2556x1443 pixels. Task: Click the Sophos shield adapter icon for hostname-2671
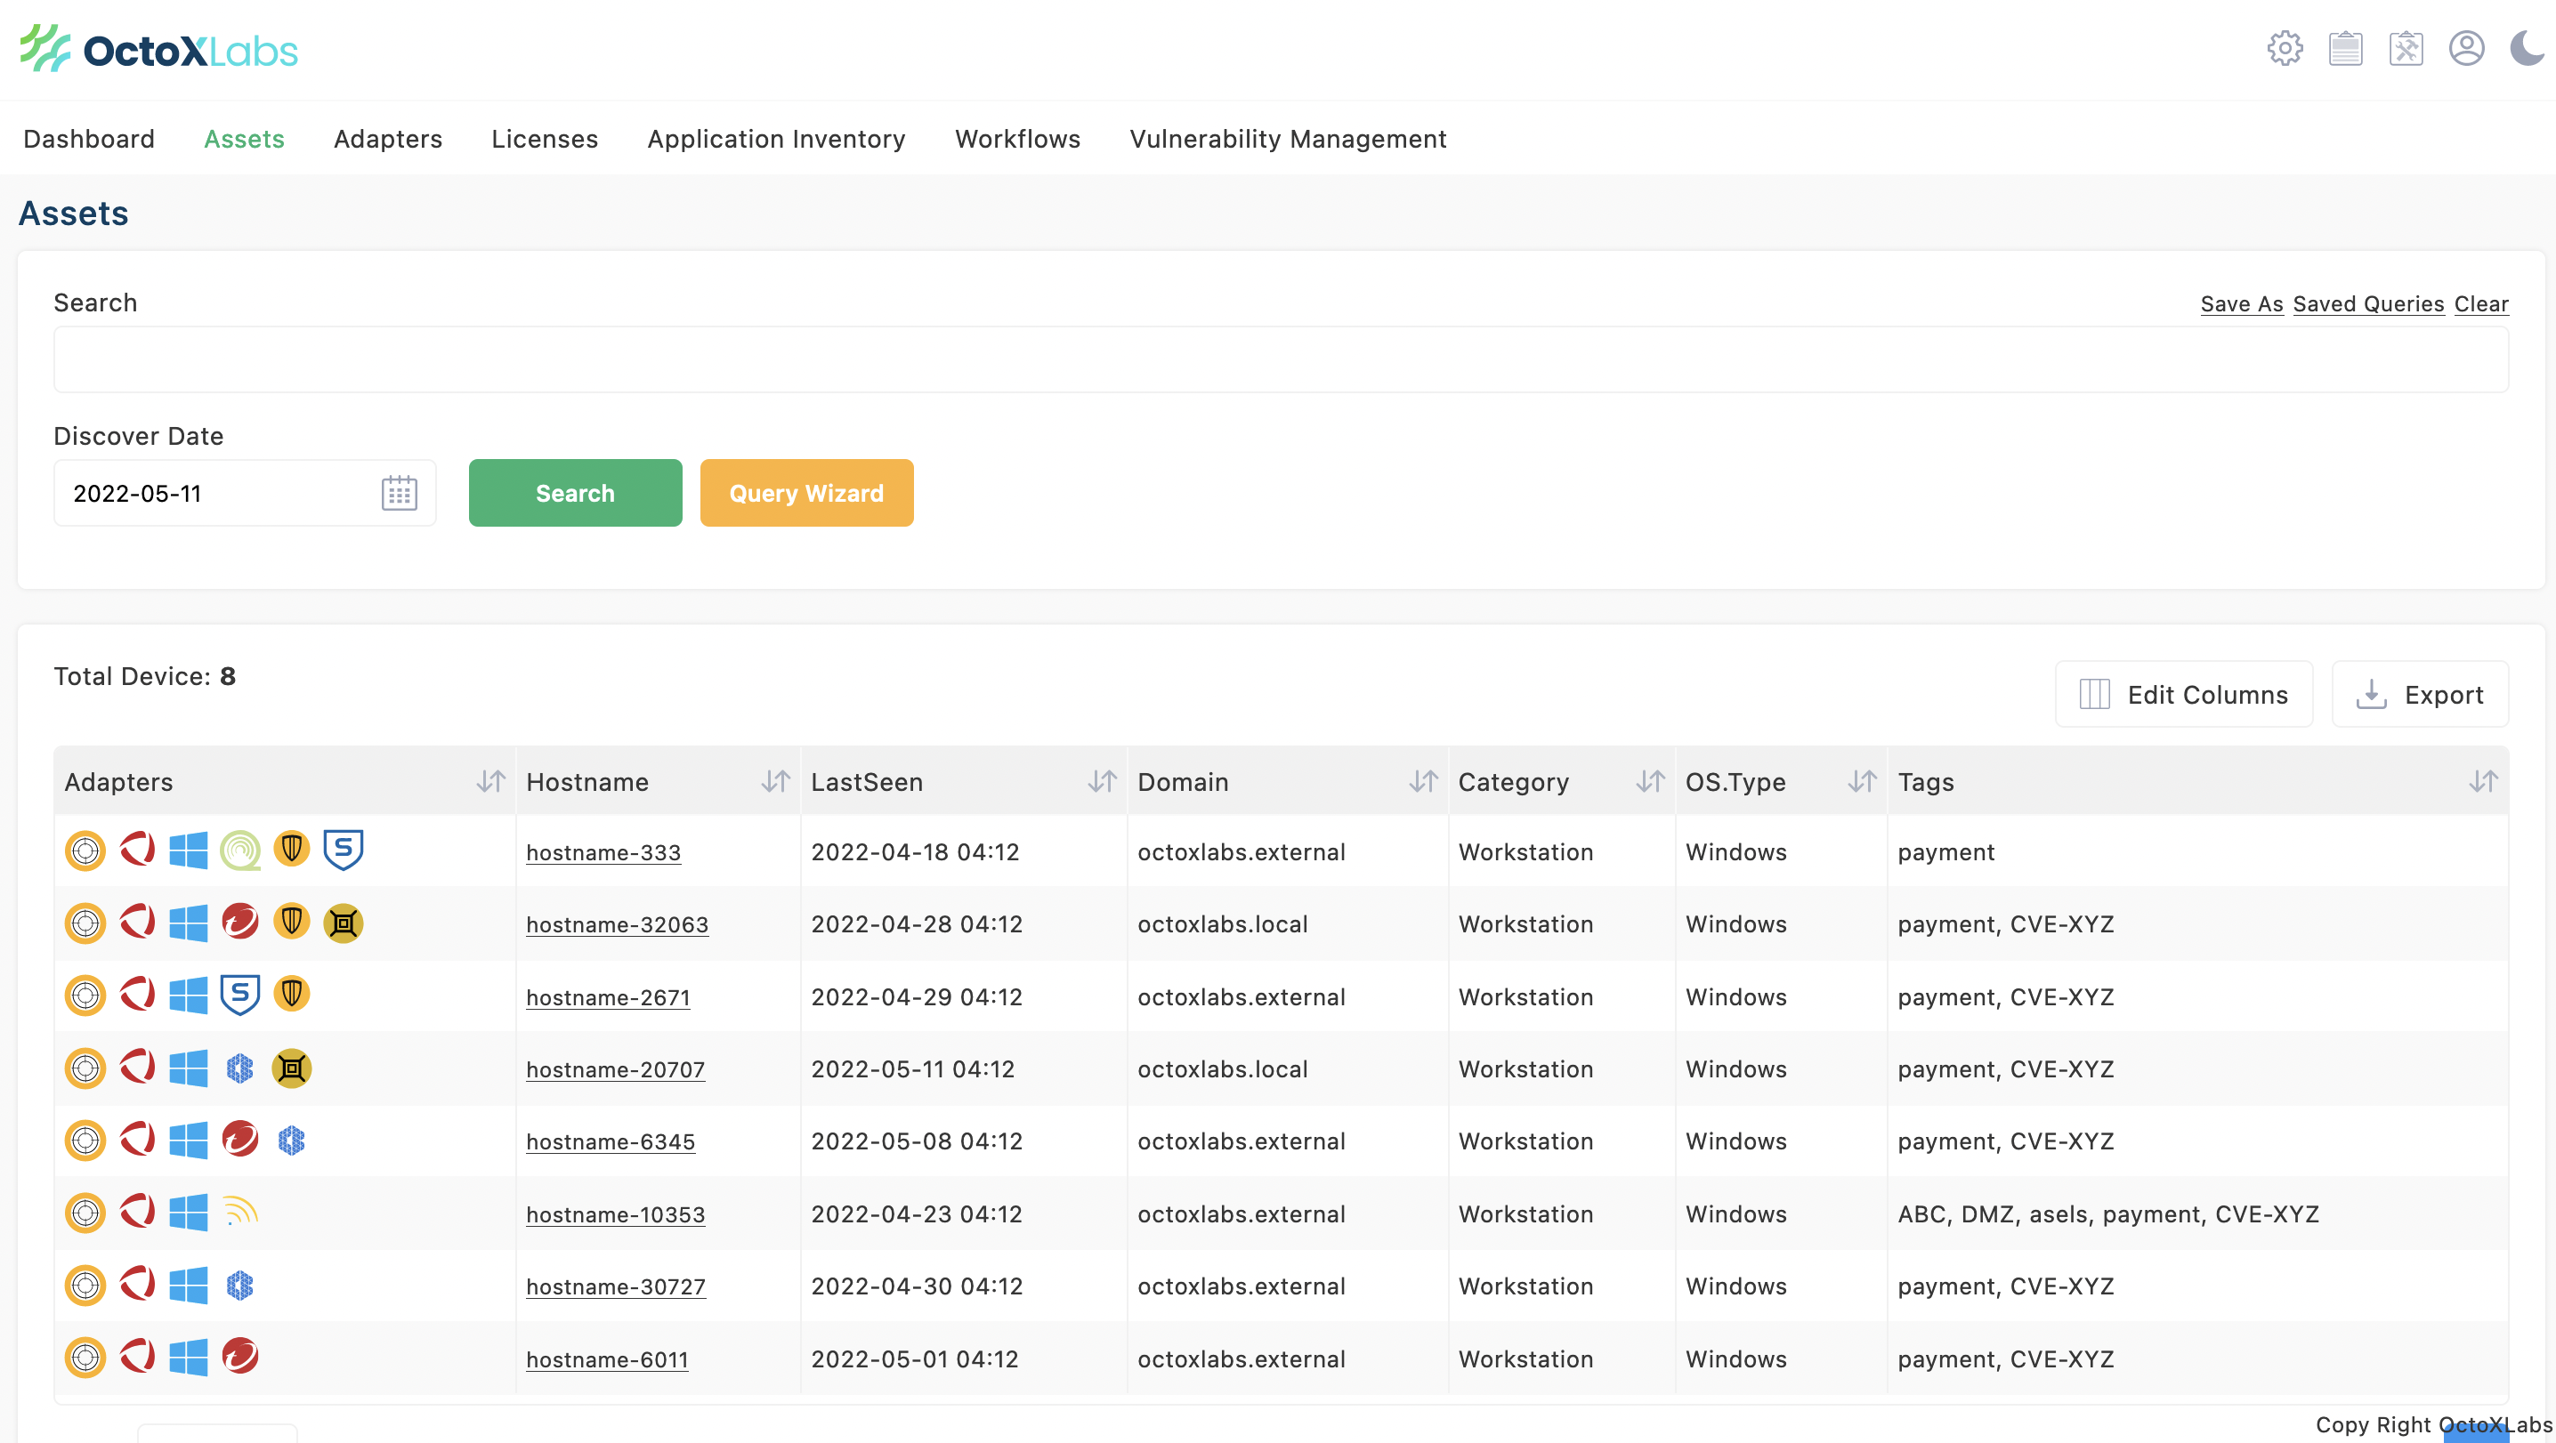(x=240, y=995)
